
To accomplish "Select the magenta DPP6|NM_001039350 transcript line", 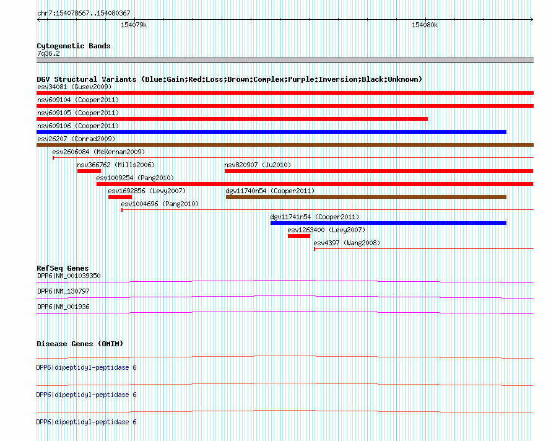I will click(285, 282).
